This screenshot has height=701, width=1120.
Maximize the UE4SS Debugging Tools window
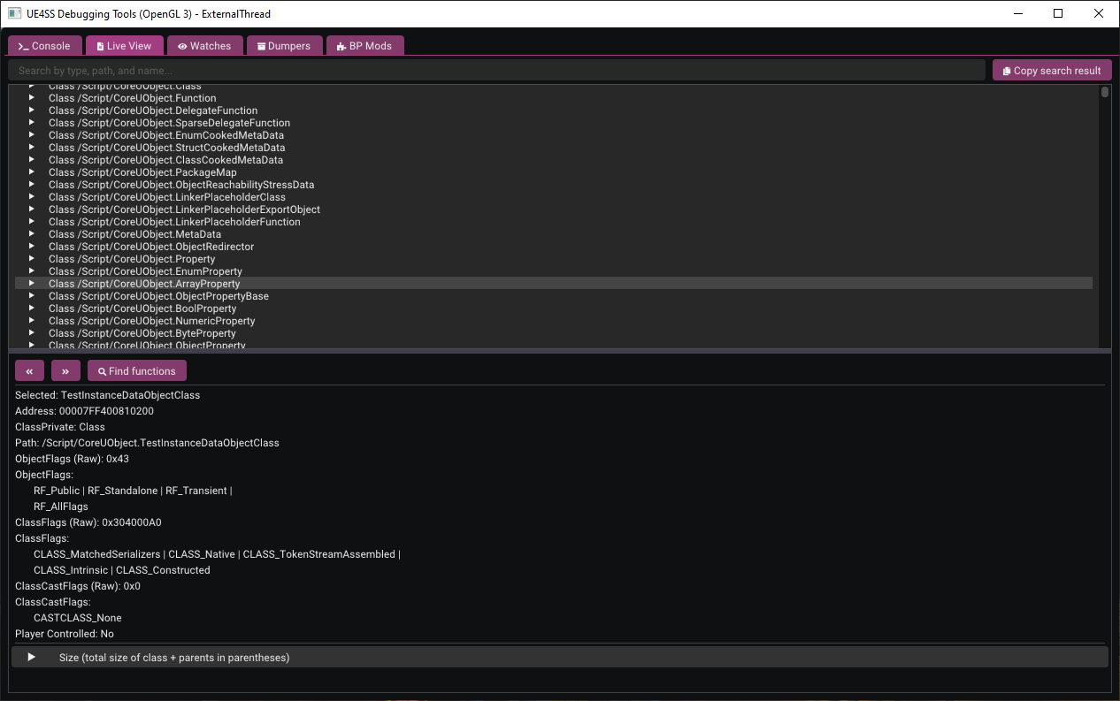point(1058,13)
